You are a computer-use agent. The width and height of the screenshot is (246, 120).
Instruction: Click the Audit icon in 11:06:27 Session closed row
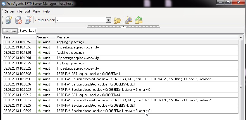pos(40,111)
